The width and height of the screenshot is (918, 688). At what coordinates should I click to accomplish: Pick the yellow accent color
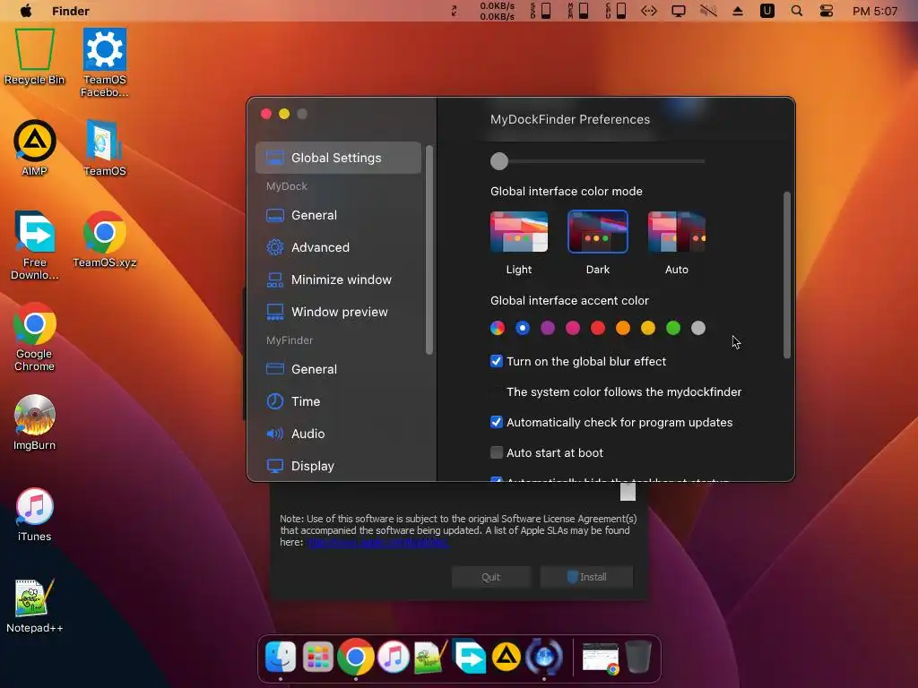click(648, 328)
